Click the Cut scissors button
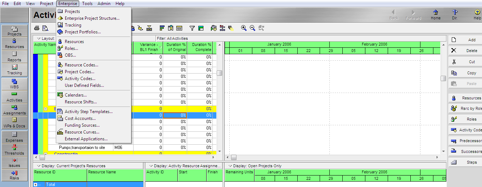The height and width of the screenshot is (187, 482). pos(465,62)
